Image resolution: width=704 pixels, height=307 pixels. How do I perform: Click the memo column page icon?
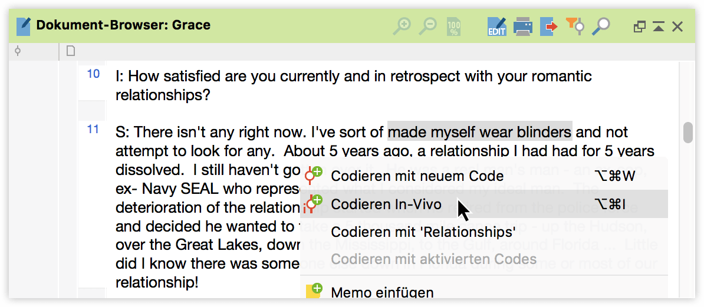click(71, 51)
